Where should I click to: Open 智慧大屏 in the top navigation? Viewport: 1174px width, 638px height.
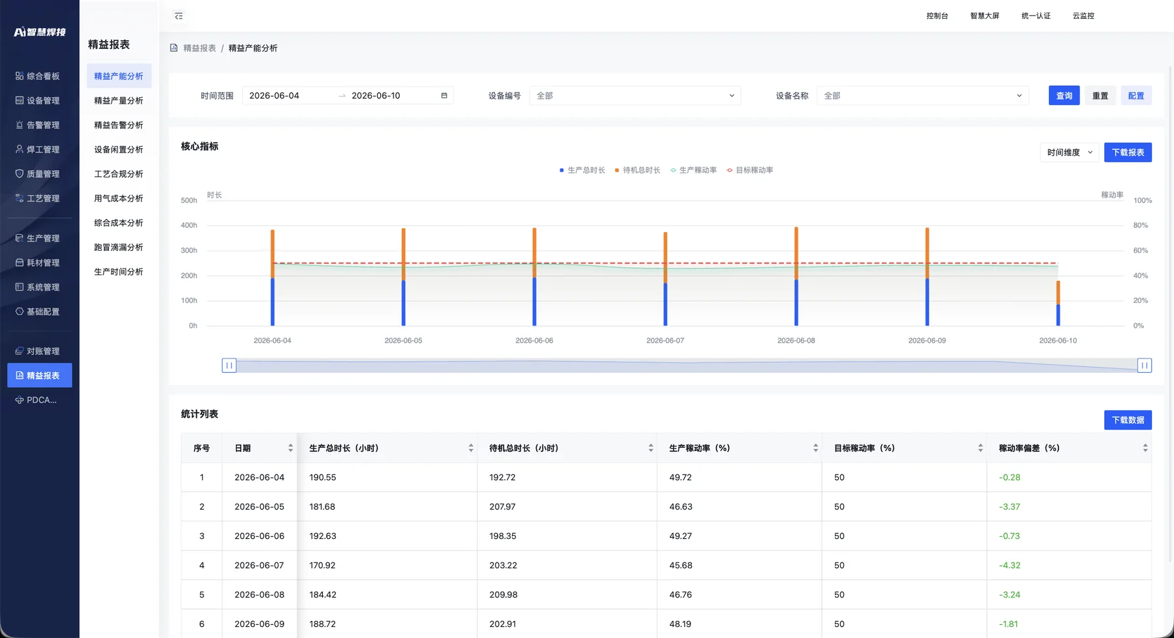point(985,16)
